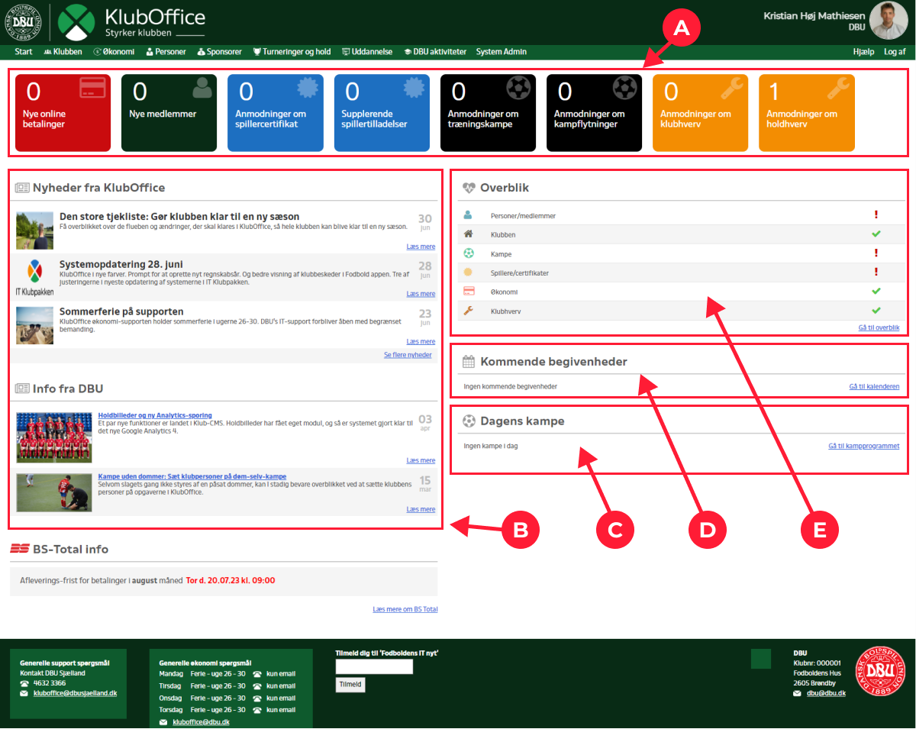
Task: Click the football icon in the Kampe overview row
Action: 468,253
